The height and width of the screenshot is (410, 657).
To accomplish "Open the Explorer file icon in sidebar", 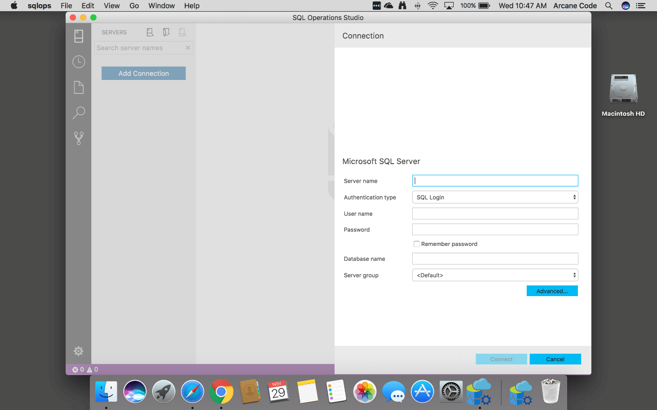I will [79, 87].
